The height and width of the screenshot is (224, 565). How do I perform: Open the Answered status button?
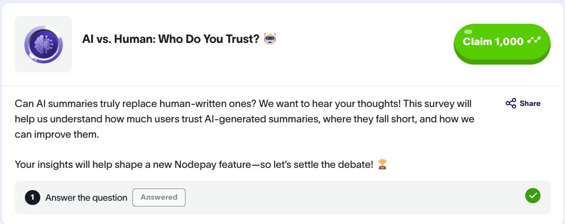159,198
